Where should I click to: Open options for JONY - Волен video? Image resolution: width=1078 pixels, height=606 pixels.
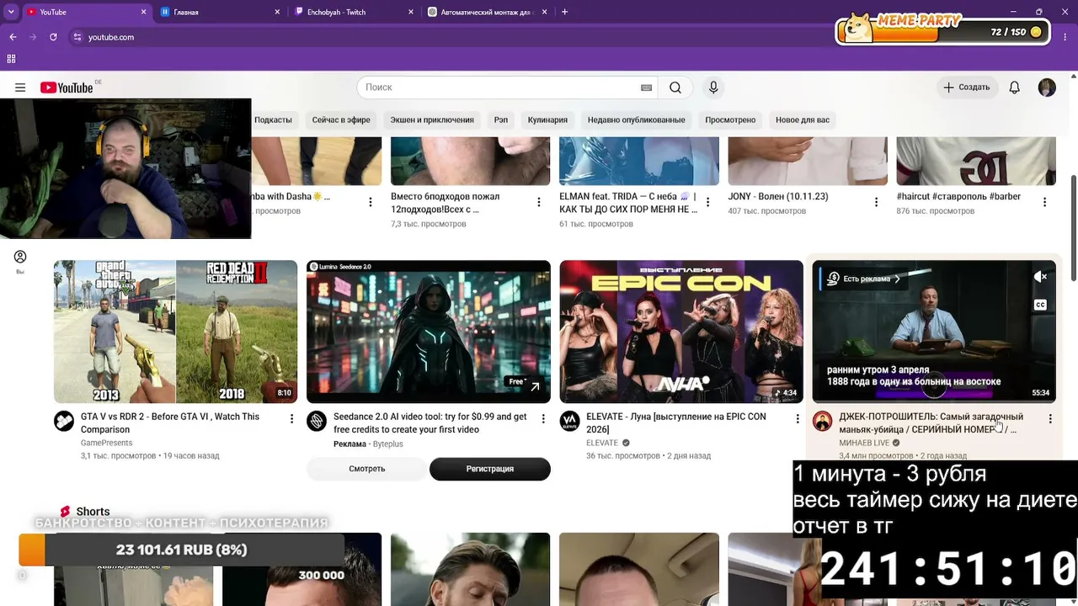point(876,202)
